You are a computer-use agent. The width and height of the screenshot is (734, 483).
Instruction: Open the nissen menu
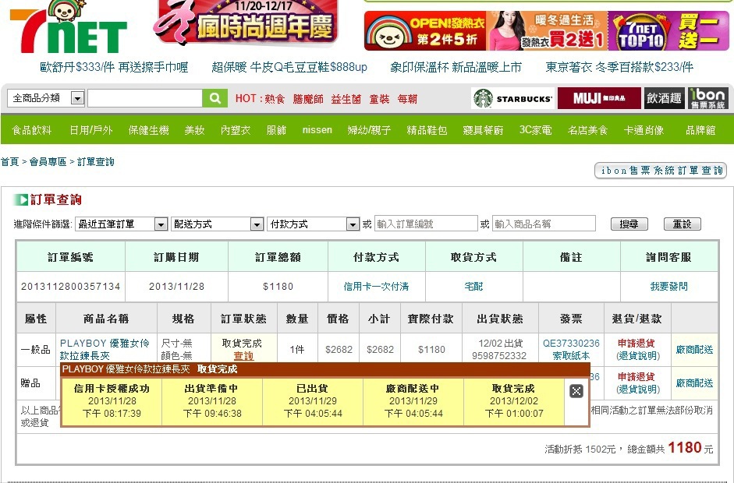[x=317, y=130]
